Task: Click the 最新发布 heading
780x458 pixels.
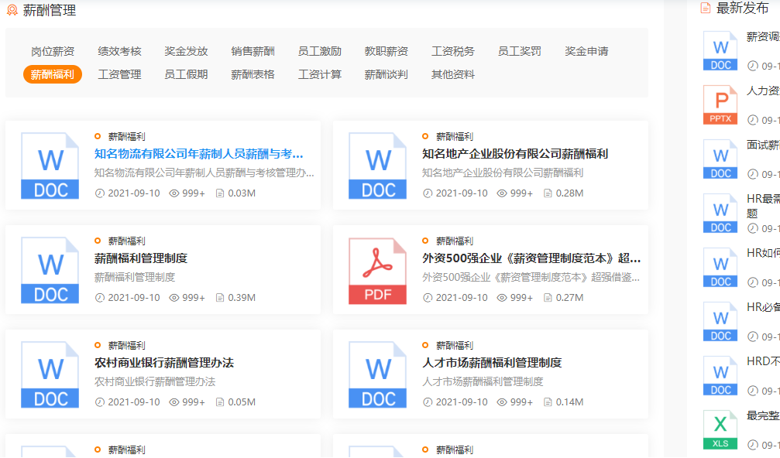Action: click(x=742, y=8)
